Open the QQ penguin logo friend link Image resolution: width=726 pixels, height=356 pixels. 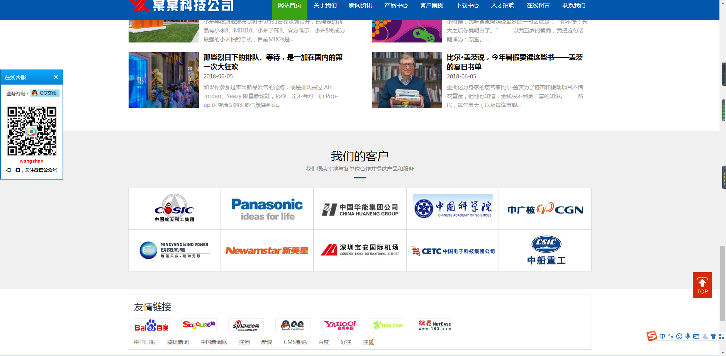click(x=293, y=325)
